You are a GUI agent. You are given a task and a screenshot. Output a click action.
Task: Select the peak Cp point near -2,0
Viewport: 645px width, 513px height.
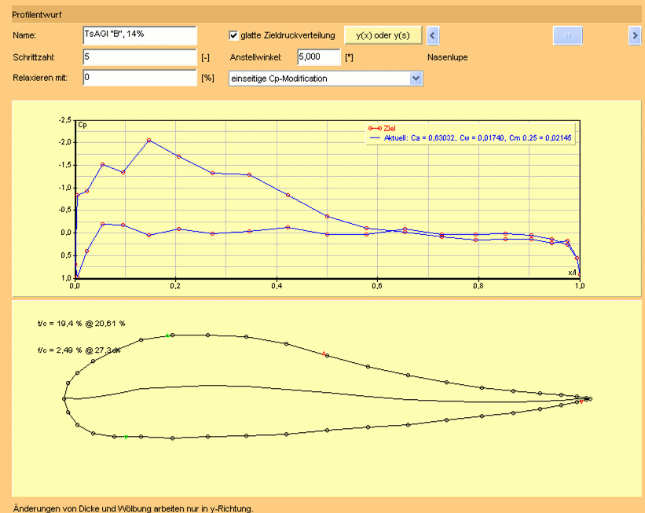tap(148, 141)
